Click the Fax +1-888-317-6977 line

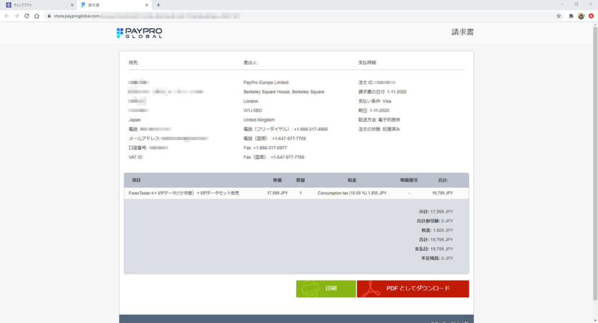(x=265, y=148)
